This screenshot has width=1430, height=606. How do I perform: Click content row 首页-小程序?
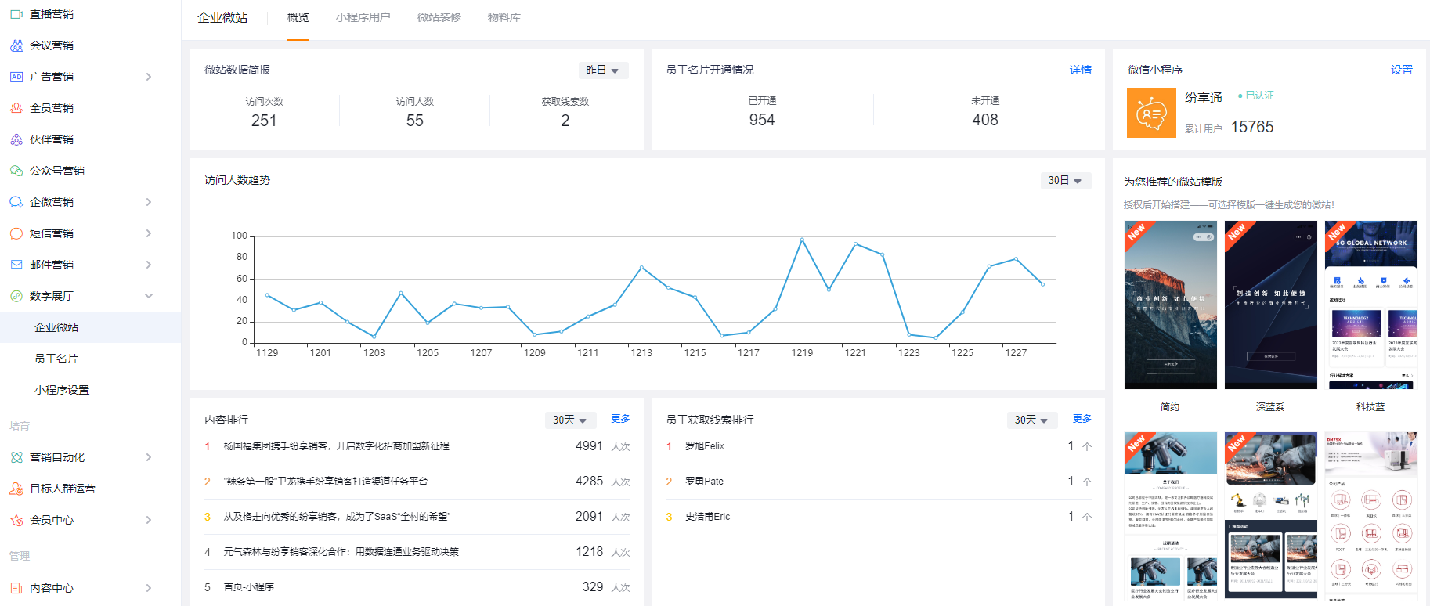[x=417, y=587]
